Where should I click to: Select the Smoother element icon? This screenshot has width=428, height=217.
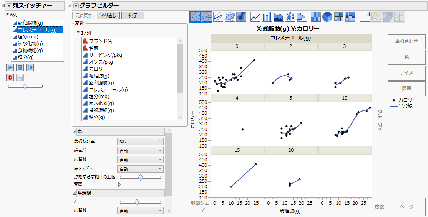(207, 17)
